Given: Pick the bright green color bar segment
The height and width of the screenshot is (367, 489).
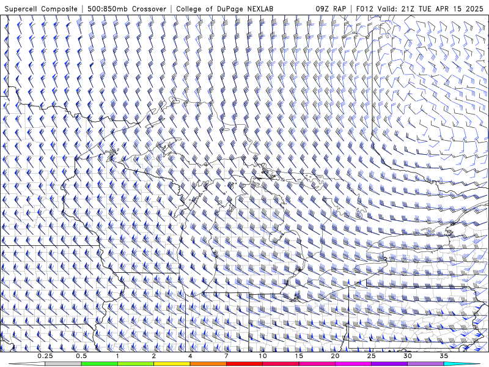Looking at the screenshot, I should [x=100, y=364].
